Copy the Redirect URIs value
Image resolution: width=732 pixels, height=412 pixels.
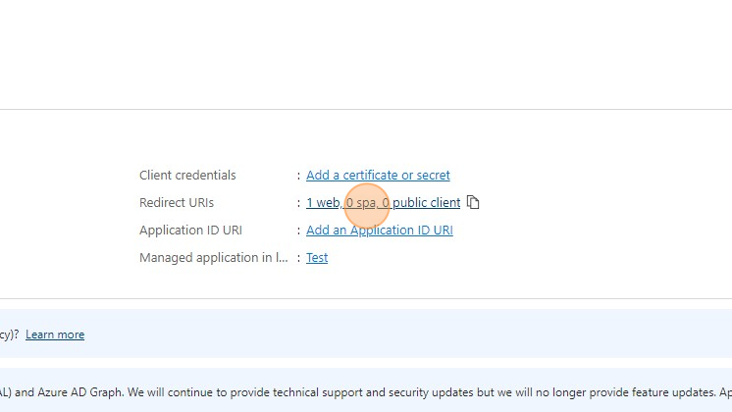coord(473,203)
